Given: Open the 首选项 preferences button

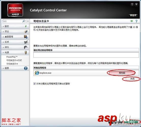Looking at the screenshot, I should pos(133,15).
